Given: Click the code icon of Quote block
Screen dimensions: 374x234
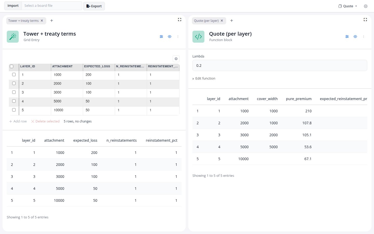Looking at the screenshot, I should click(x=198, y=37).
